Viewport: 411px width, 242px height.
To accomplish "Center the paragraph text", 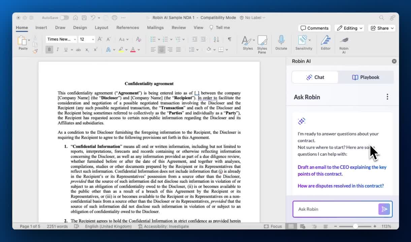I will [162, 50].
